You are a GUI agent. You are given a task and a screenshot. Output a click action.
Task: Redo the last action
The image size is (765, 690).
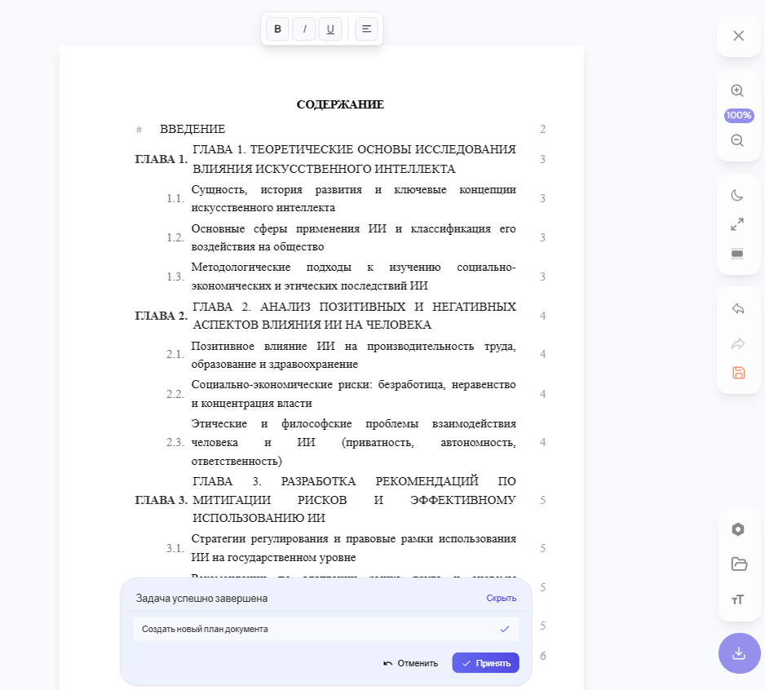(738, 343)
